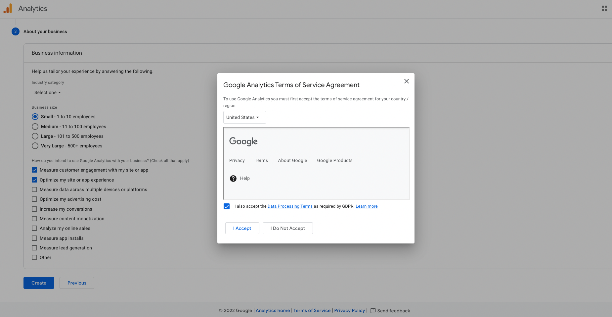Image resolution: width=612 pixels, height=317 pixels.
Task: Check Analyze my online sales
Action: tap(34, 228)
